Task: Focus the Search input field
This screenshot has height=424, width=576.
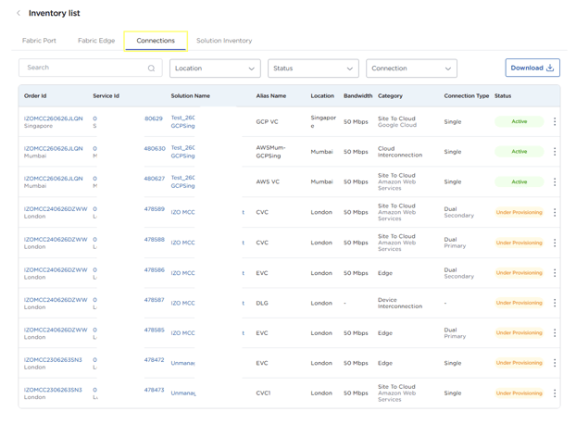Action: 91,68
